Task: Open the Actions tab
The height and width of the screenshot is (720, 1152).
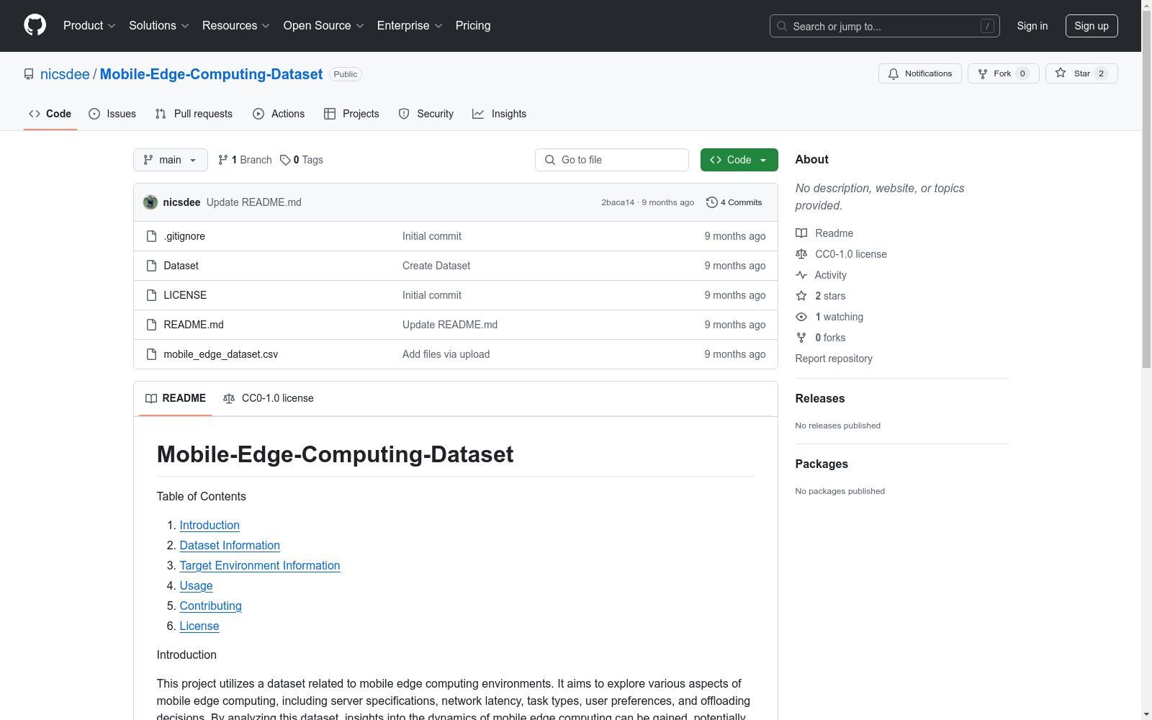Action: (x=279, y=114)
